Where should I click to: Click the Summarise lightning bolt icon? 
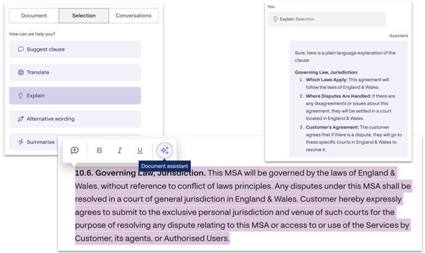click(20, 142)
